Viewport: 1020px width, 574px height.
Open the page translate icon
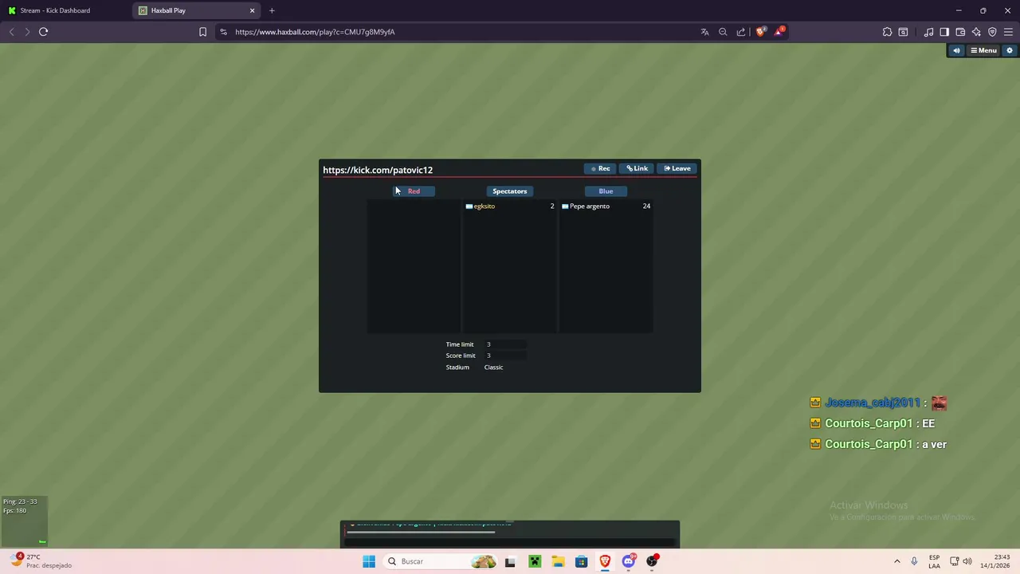pyautogui.click(x=704, y=32)
